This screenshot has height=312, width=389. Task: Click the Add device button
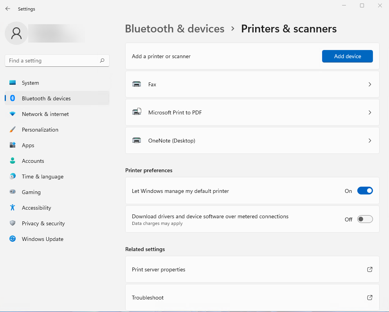(x=348, y=56)
